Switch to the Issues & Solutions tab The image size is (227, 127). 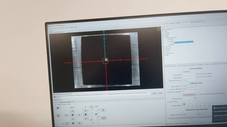click(195, 22)
